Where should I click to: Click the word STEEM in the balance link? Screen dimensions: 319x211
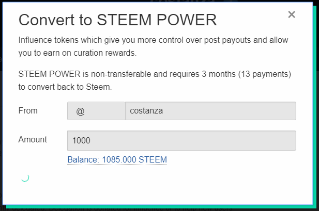[153, 159]
